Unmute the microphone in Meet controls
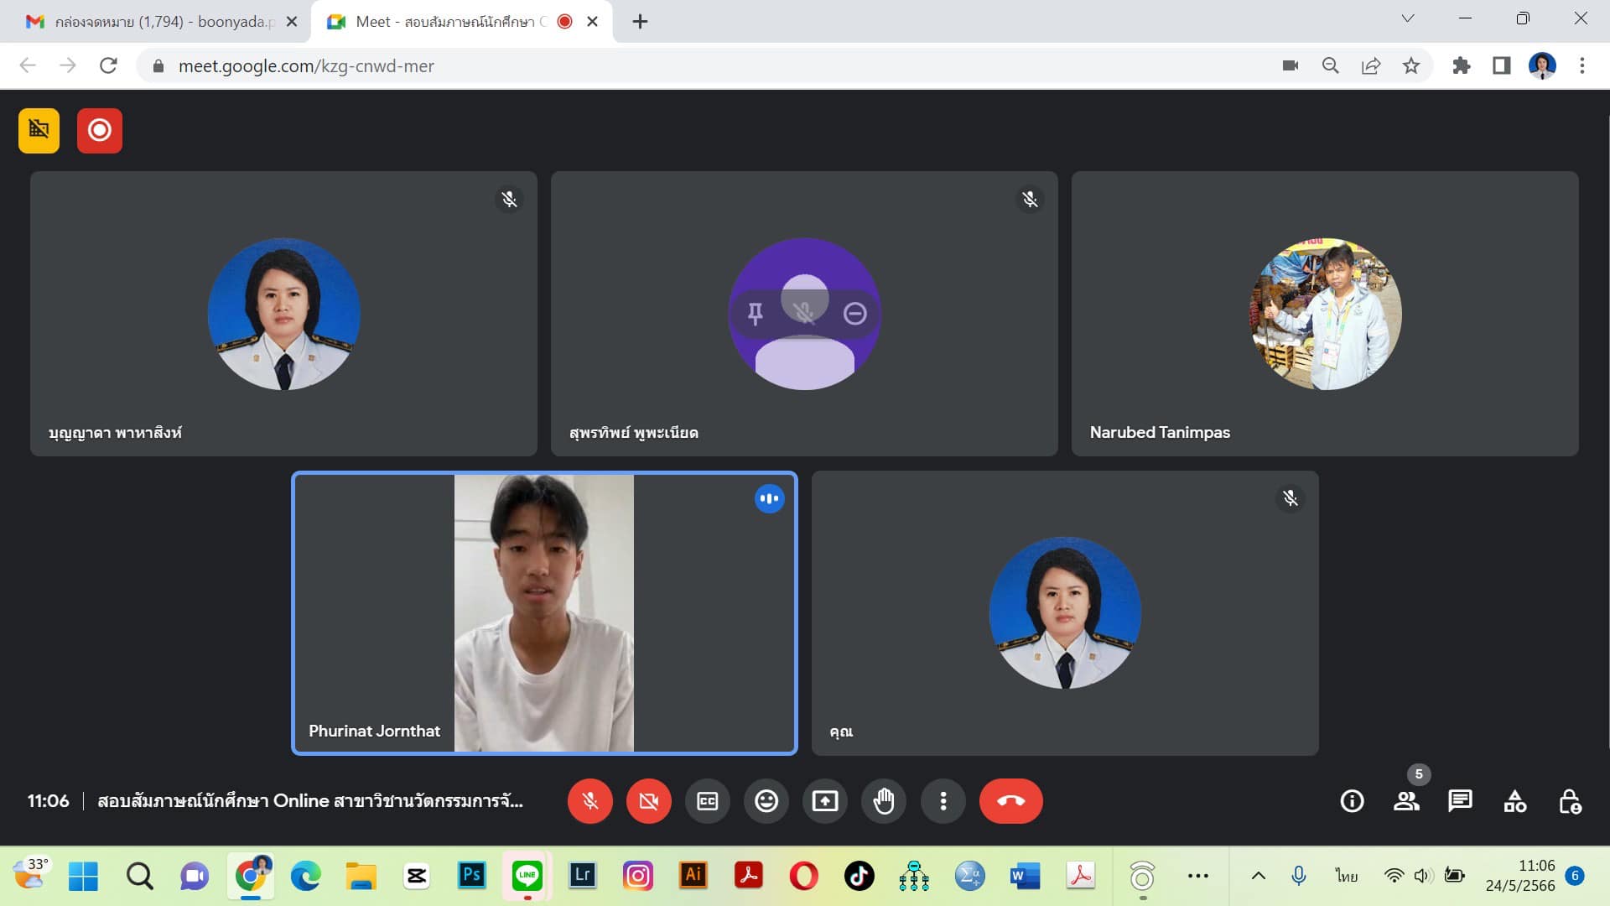 click(x=589, y=801)
